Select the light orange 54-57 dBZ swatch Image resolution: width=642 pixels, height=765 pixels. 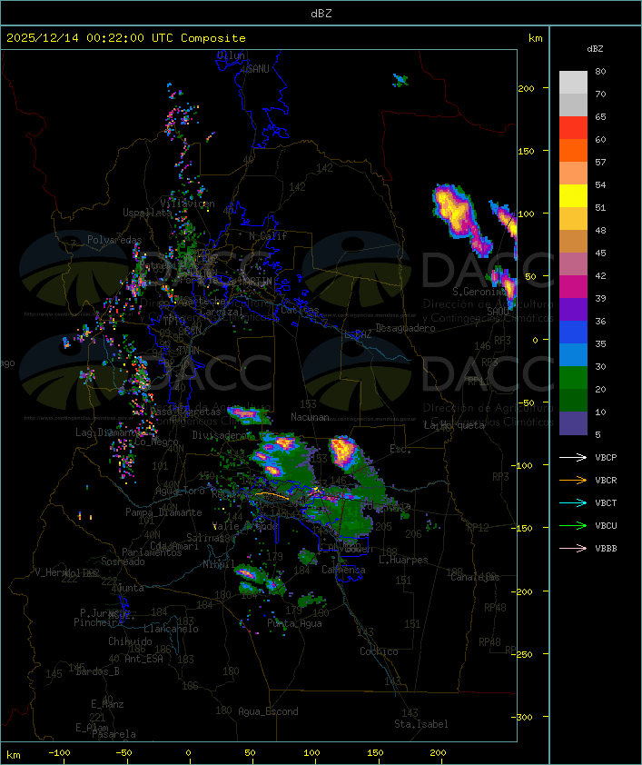pos(573,174)
